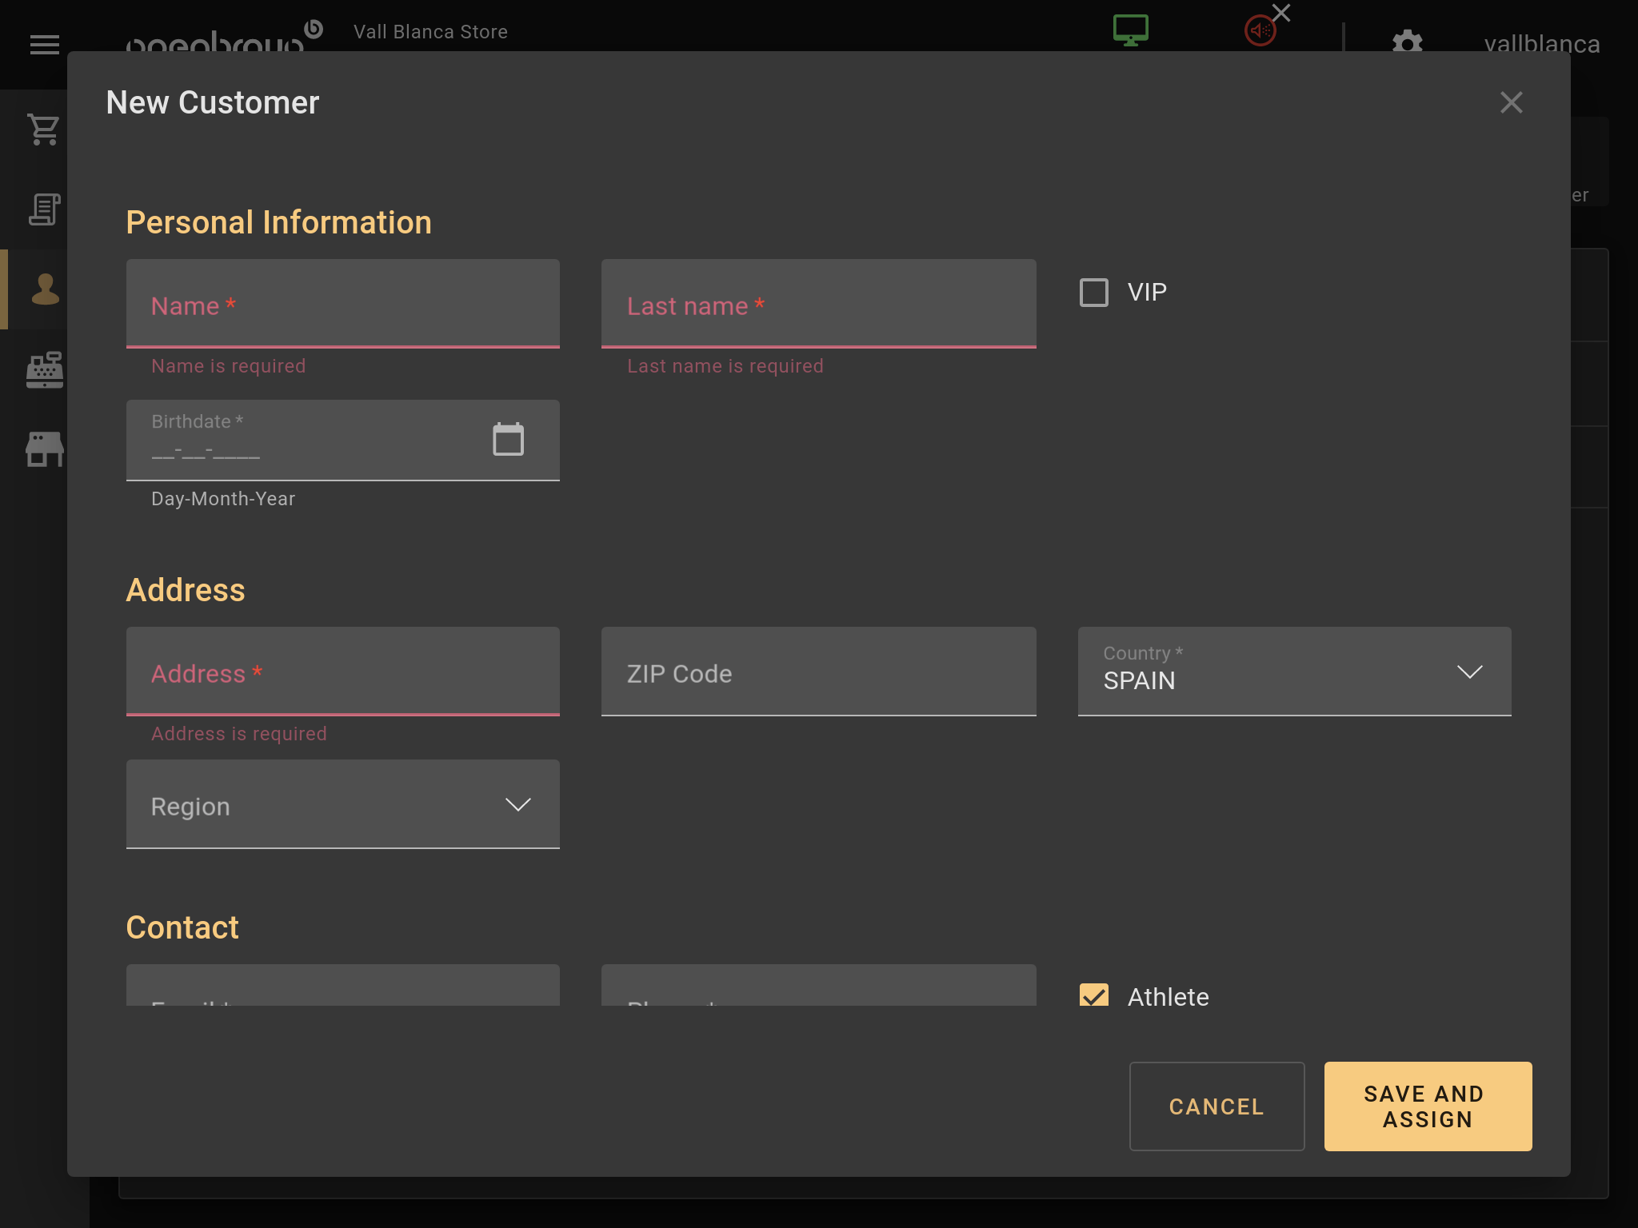The width and height of the screenshot is (1638, 1228).
Task: Open the hamburger menu
Action: pyautogui.click(x=44, y=45)
